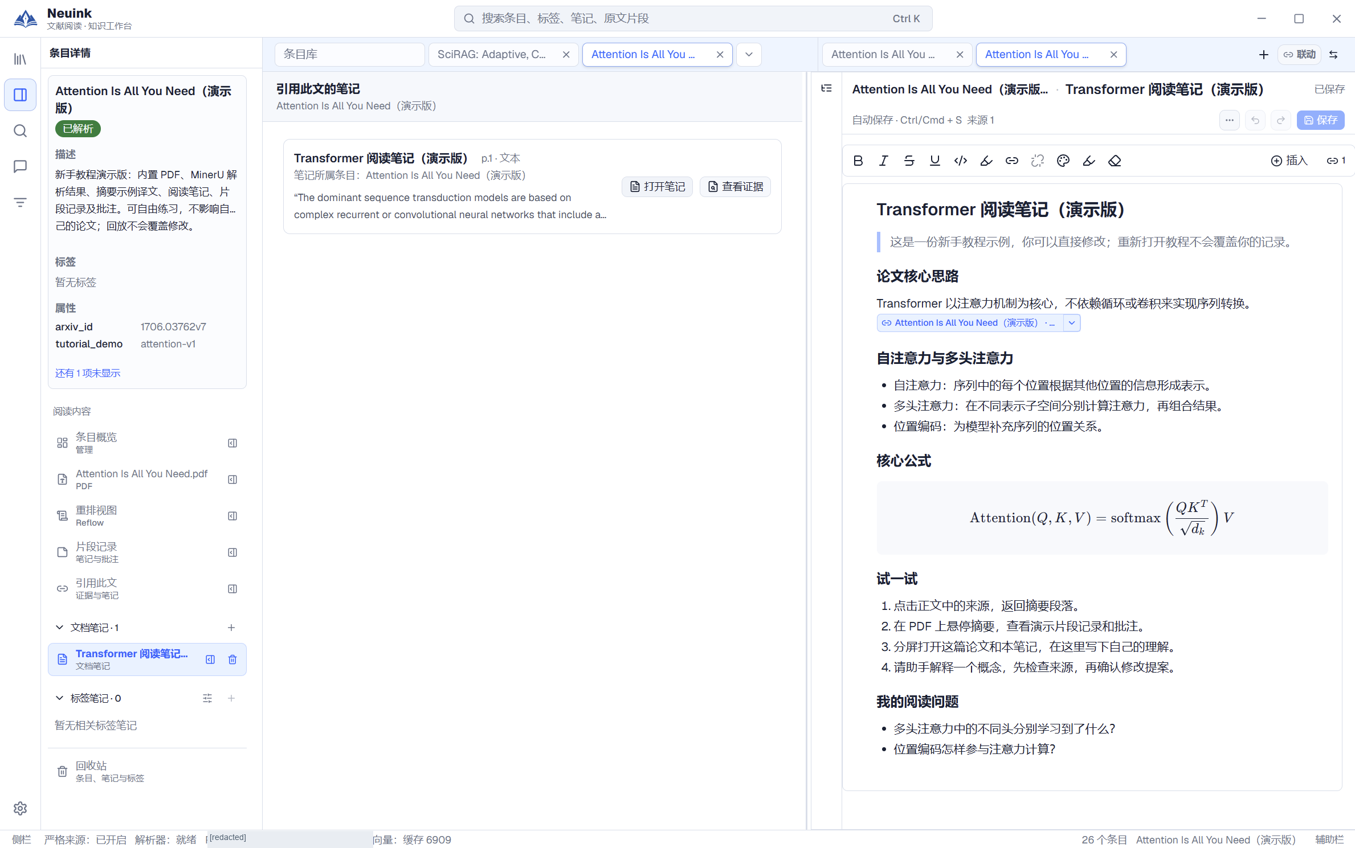Collapse the 文档笔记 section

[x=59, y=627]
